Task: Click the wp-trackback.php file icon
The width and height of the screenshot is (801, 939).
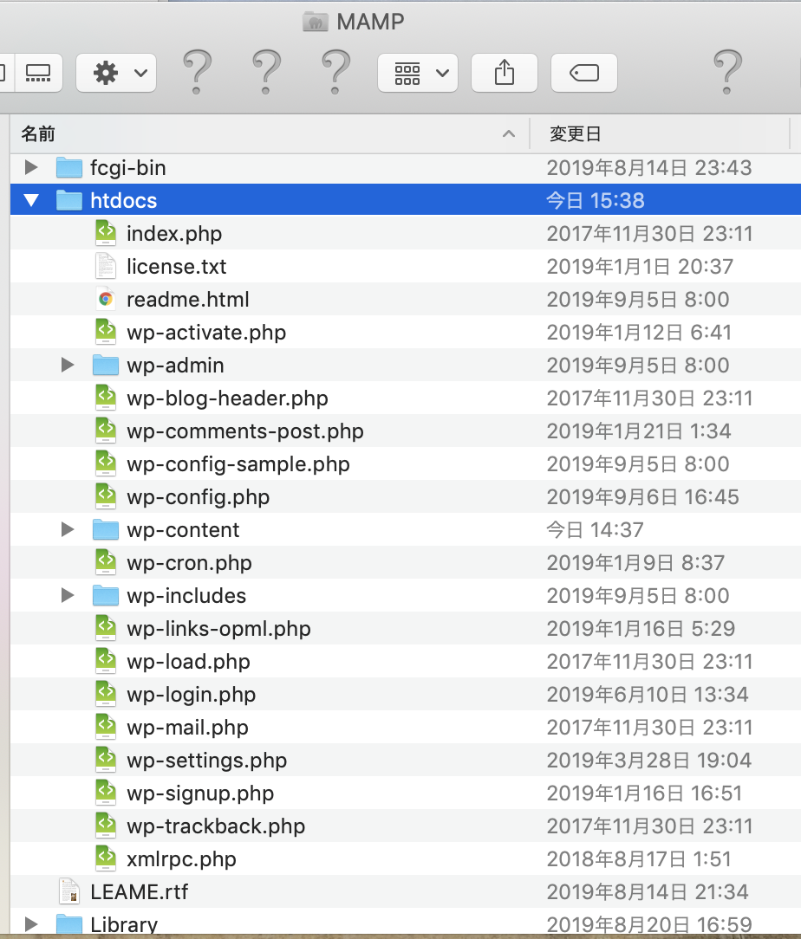Action: [x=106, y=826]
